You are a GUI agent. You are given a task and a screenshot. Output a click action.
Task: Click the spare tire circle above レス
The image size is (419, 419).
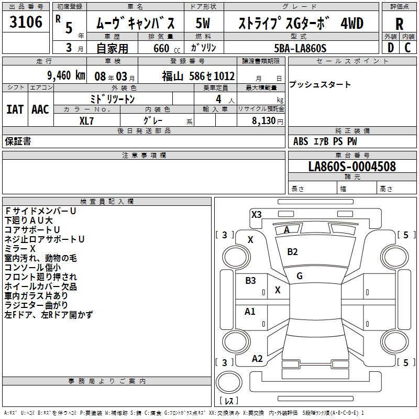pyautogui.click(x=229, y=382)
